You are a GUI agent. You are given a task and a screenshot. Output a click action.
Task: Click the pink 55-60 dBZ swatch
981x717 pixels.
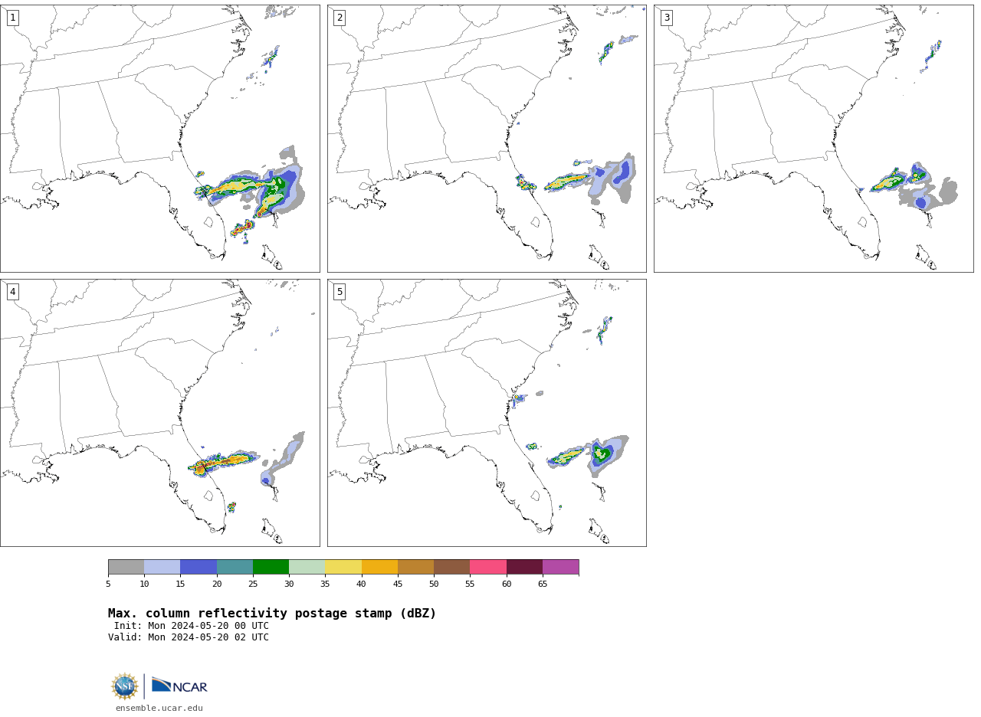click(488, 567)
